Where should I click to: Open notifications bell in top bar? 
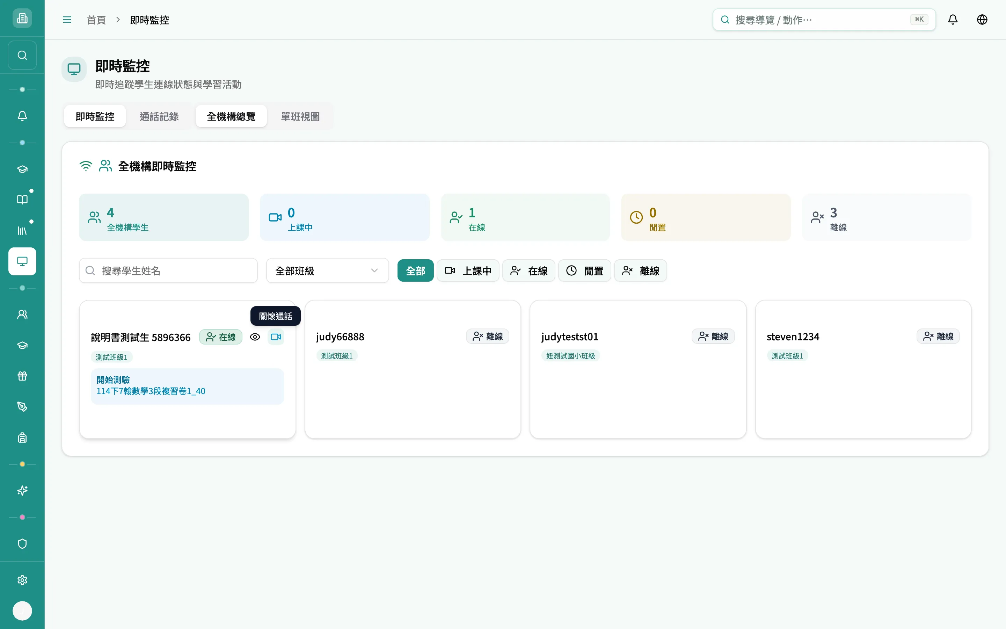click(x=953, y=20)
